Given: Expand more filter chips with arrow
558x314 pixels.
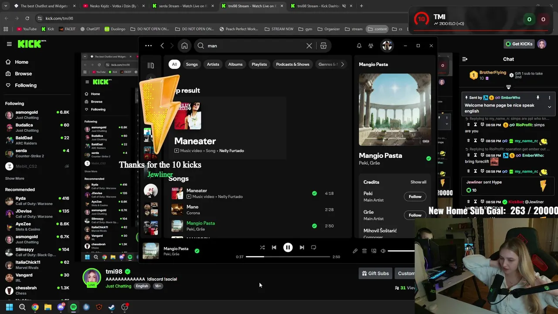Looking at the screenshot, I should [x=342, y=64].
